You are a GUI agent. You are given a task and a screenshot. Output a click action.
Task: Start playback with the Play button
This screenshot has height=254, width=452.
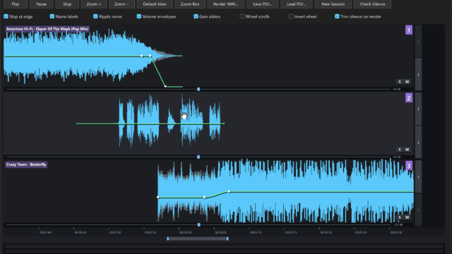click(16, 4)
